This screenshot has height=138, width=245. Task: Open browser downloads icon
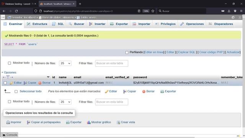click(229, 11)
